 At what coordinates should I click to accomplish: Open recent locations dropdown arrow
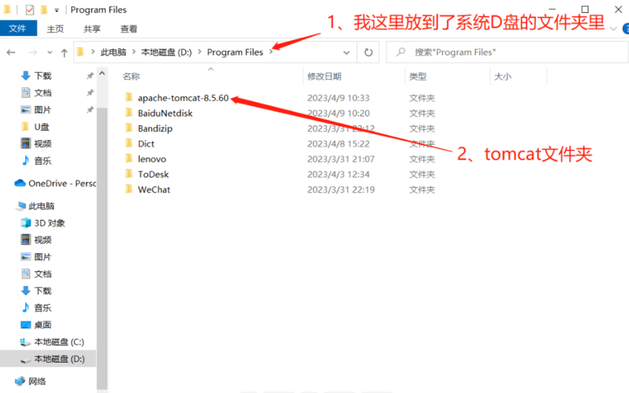pos(50,52)
